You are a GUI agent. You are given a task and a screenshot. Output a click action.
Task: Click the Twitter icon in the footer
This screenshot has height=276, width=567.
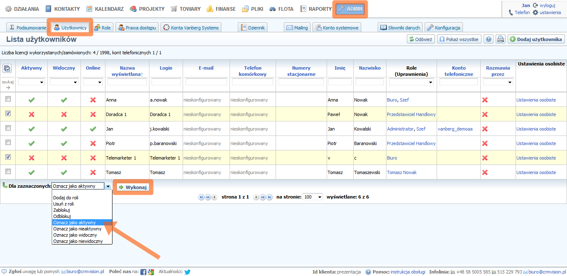[x=188, y=272]
